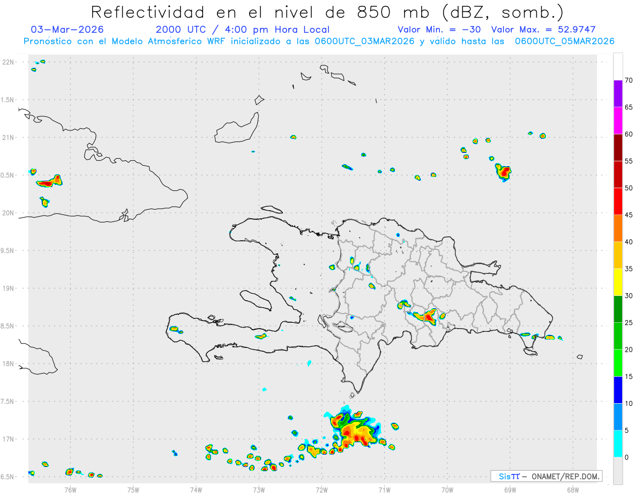Click the purple 65–70 dBZ legend color
Viewport: 643px width, 497px height.
tap(618, 93)
